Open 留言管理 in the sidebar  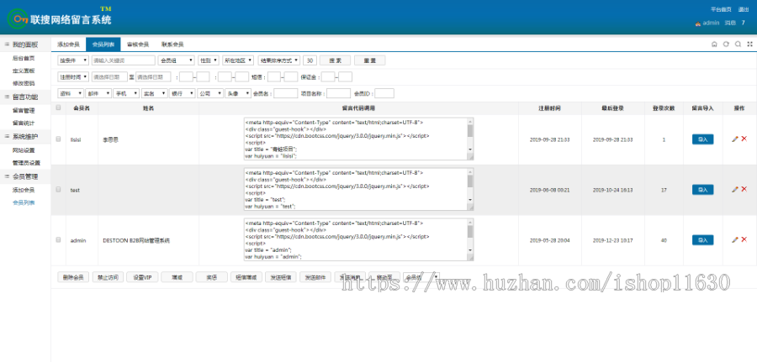[x=24, y=110]
